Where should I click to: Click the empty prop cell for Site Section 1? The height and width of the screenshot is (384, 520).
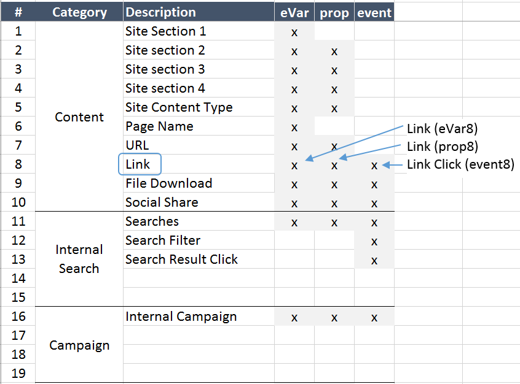(x=334, y=31)
